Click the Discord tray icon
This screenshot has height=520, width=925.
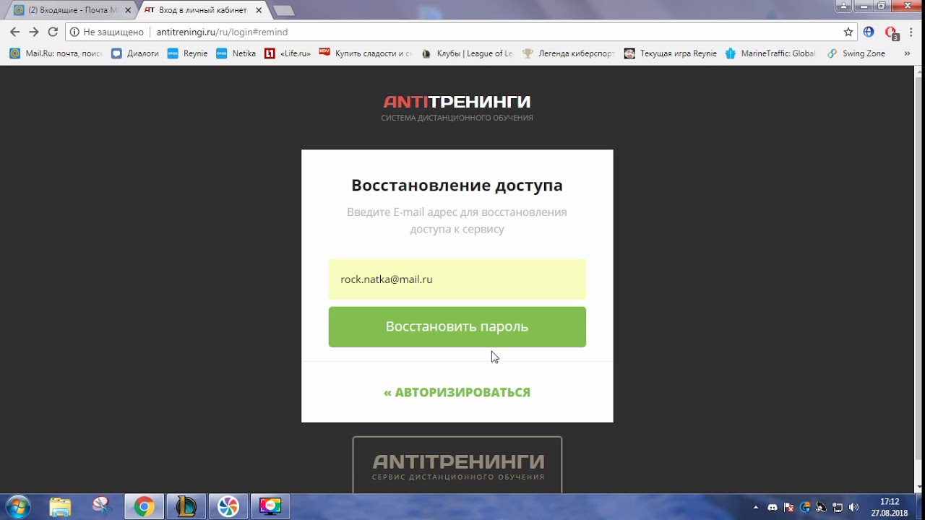point(773,508)
